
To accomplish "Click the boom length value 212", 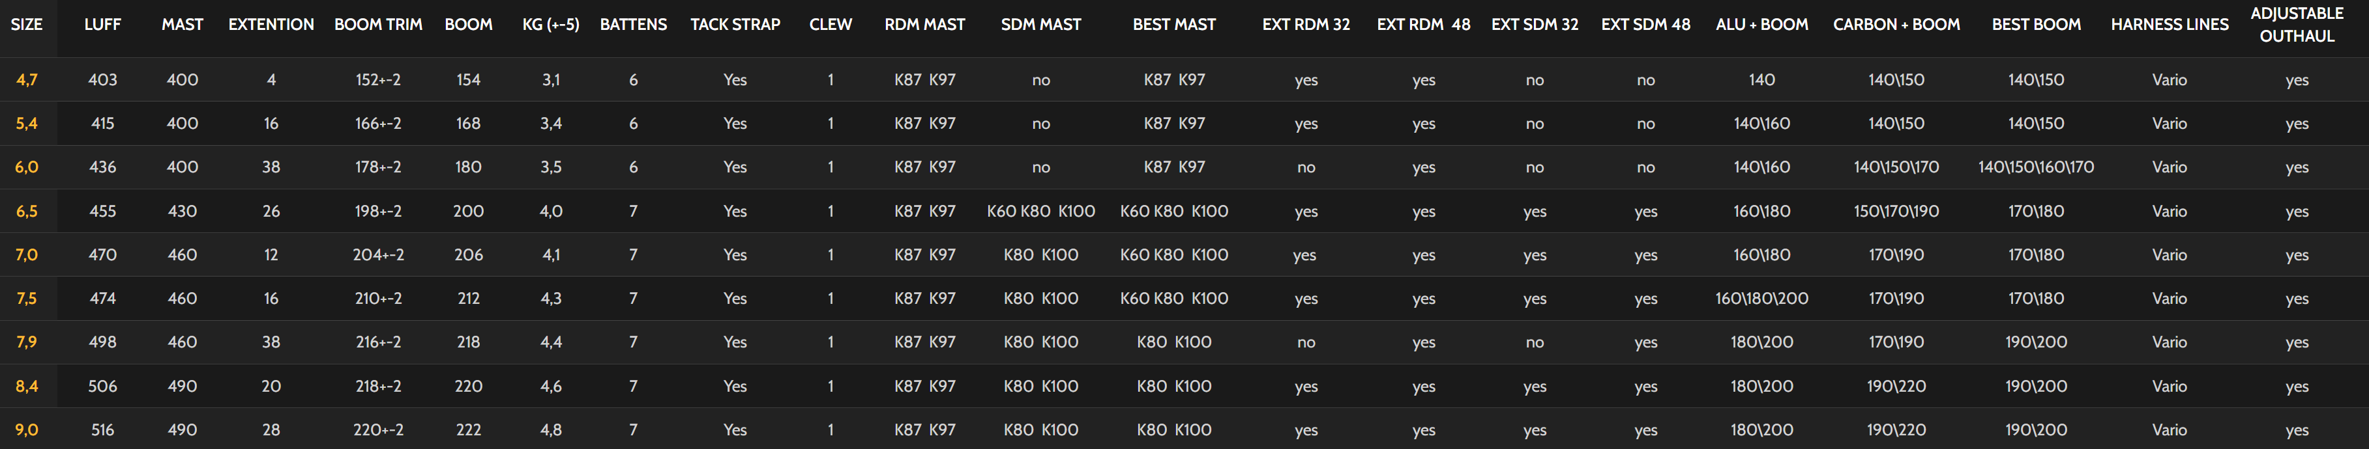I will click(x=468, y=299).
